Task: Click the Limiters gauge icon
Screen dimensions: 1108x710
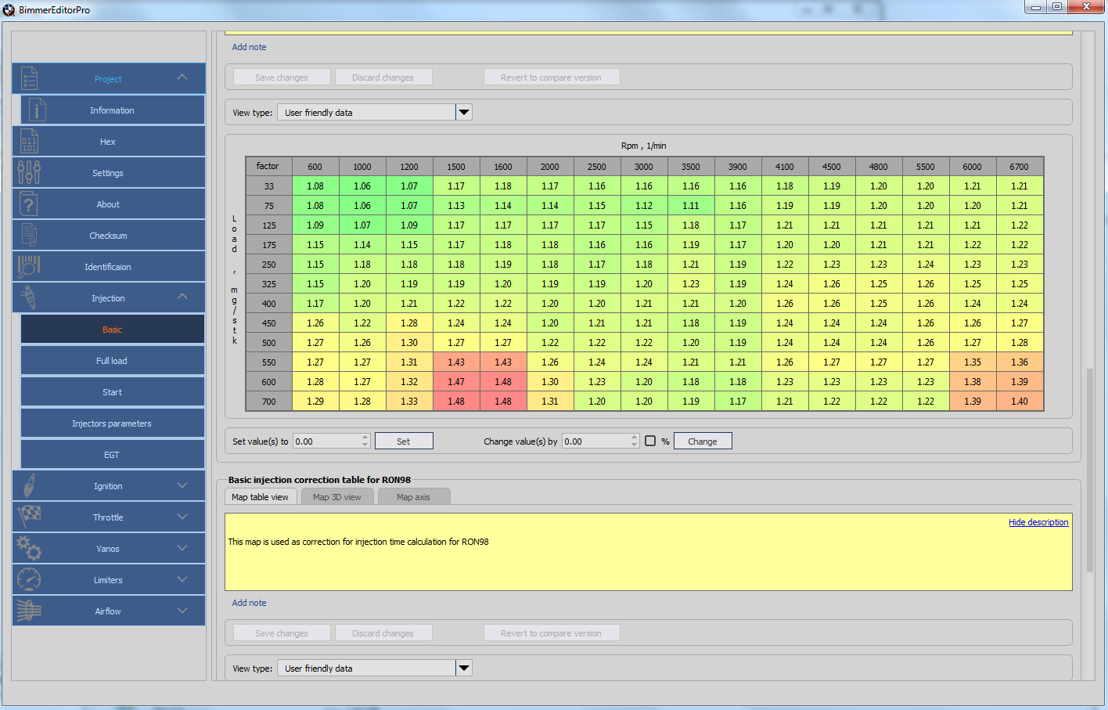Action: tap(29, 580)
